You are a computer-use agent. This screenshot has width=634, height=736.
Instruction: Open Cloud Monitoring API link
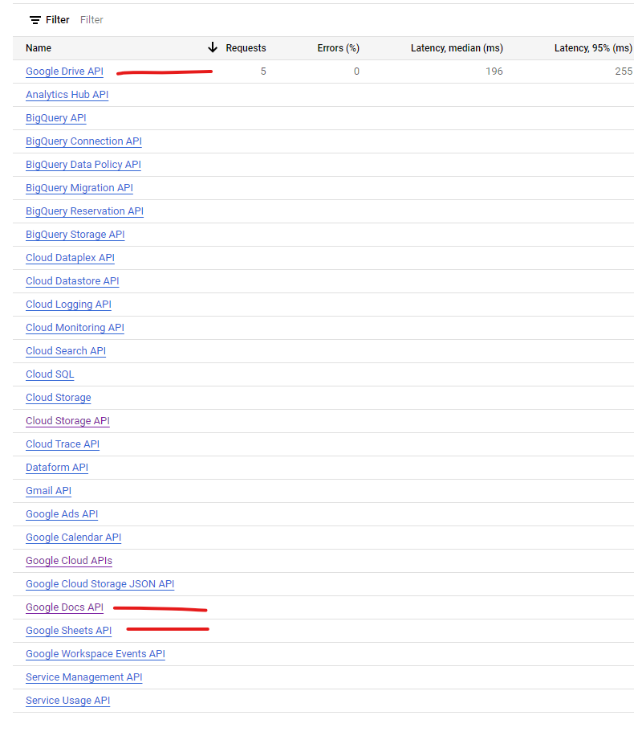pos(75,328)
